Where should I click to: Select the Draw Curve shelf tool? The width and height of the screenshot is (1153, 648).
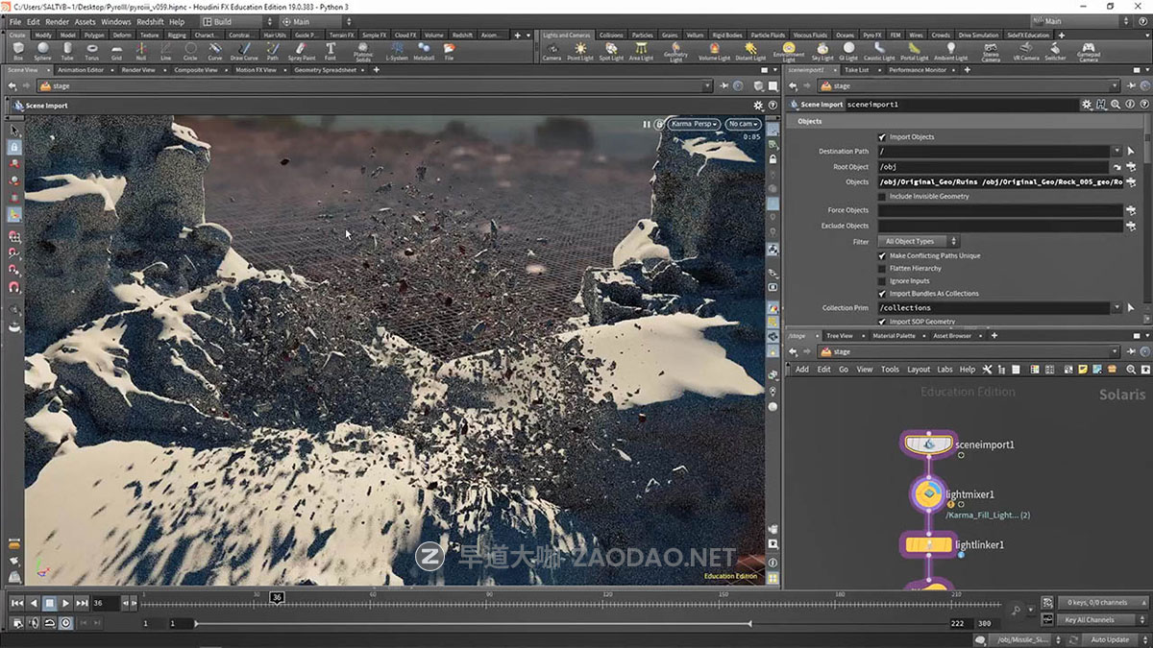pos(244,51)
